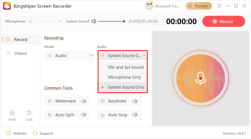This screenshot has height=139, width=251.
Task: Turn on Auto Stop toggle
Action: pyautogui.click(x=135, y=115)
